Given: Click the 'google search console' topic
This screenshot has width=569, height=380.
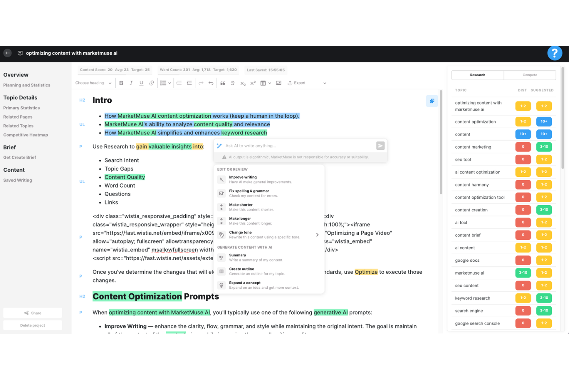Looking at the screenshot, I should [x=477, y=323].
